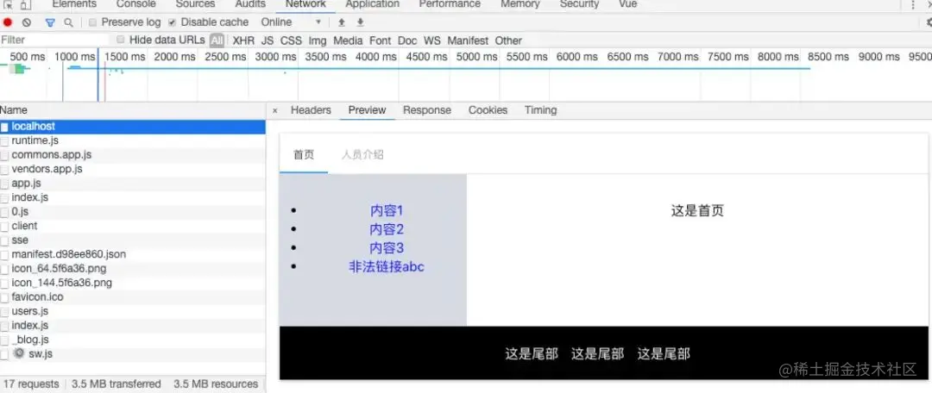Open the Headers detail tab
Screen dimensions: 932x393
click(311, 109)
